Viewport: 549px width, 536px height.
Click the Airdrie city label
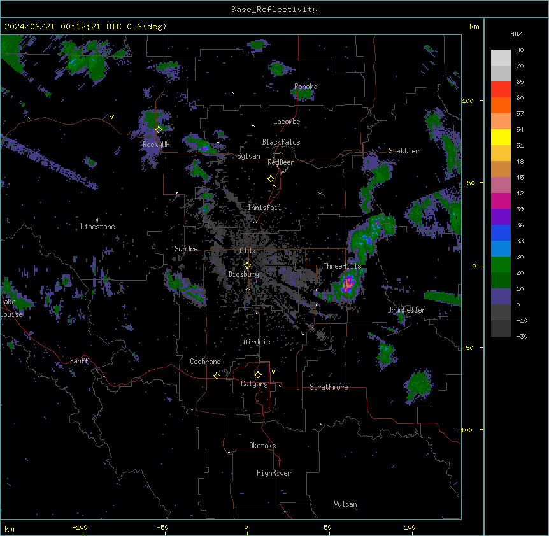257,342
